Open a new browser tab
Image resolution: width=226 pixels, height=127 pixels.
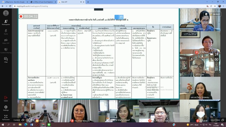(x=88, y=2)
